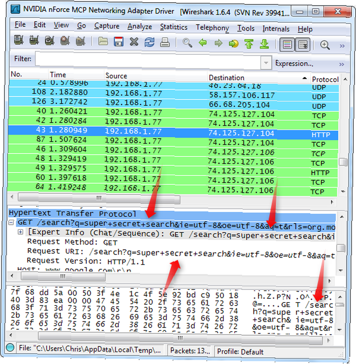Open the Help menu
This screenshot has width=356, height=364.
(x=305, y=29)
